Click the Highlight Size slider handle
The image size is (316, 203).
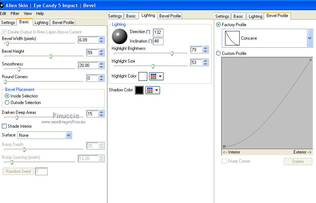click(153, 66)
